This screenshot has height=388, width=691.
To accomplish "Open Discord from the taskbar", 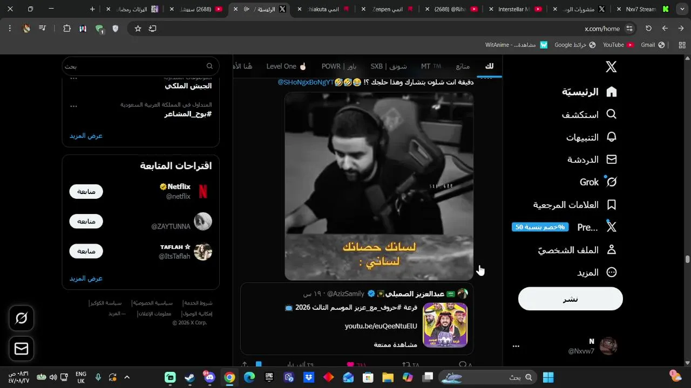I will point(209,377).
